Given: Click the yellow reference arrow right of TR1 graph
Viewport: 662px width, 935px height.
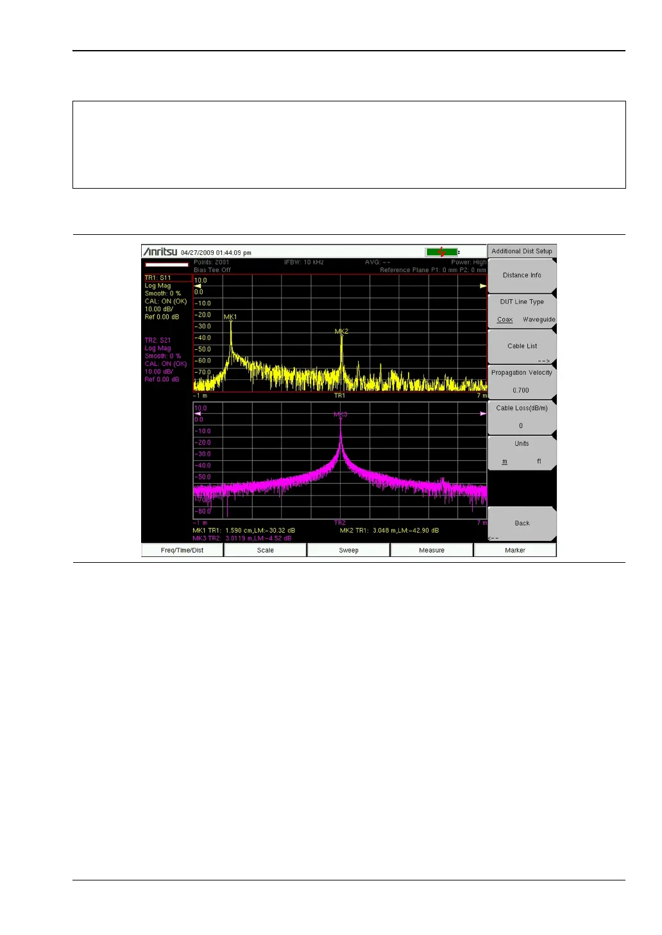Looking at the screenshot, I should pyautogui.click(x=483, y=286).
